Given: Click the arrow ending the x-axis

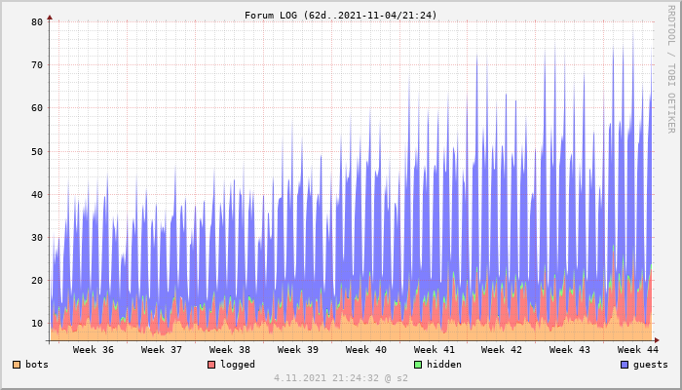Looking at the screenshot, I should (x=656, y=340).
